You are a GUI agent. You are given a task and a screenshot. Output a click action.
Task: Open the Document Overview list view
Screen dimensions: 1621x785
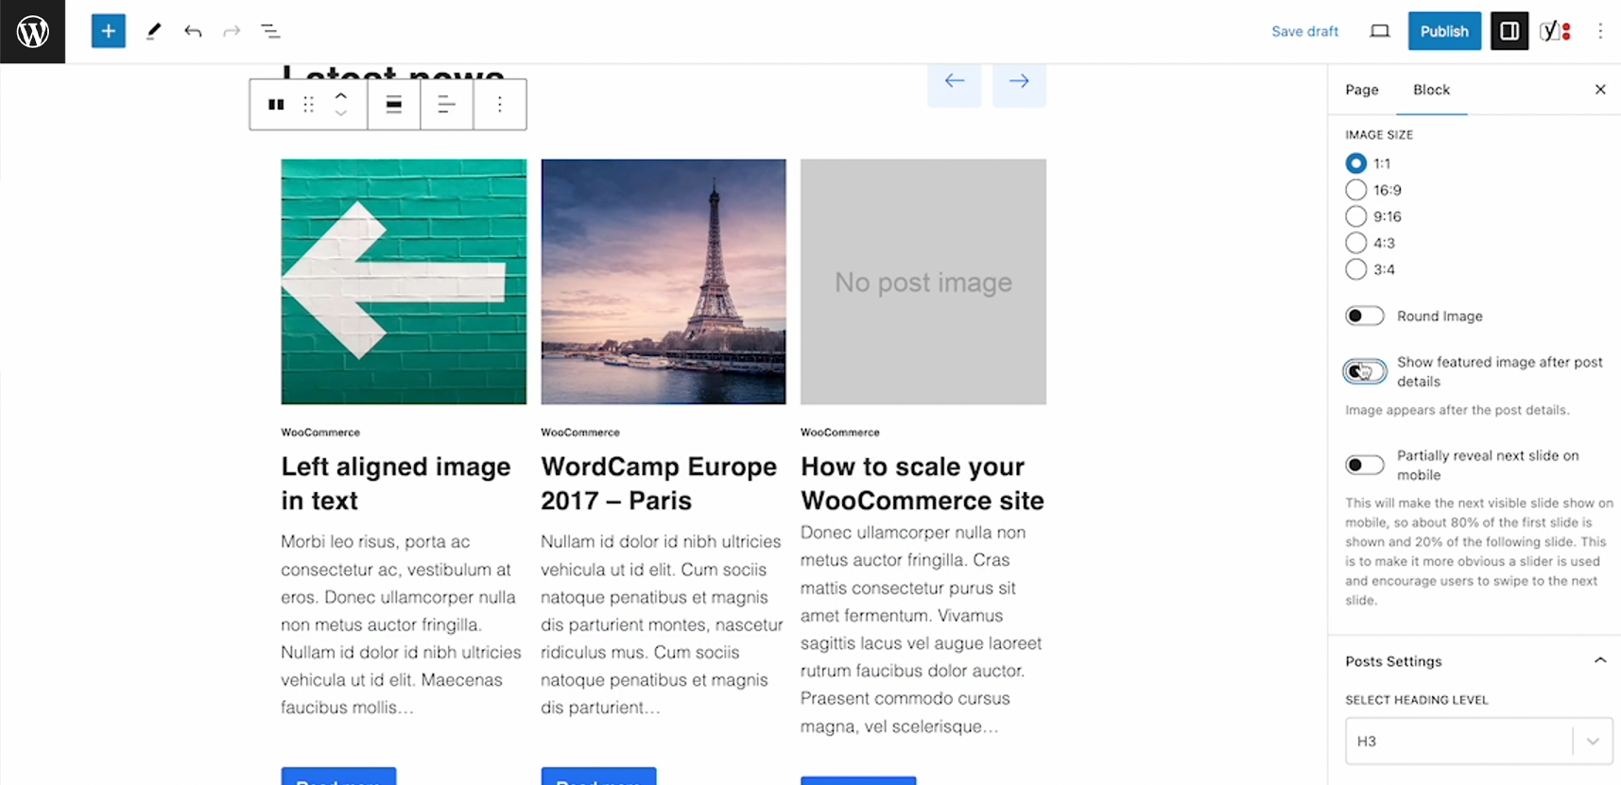click(270, 31)
